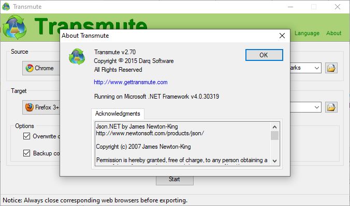
Task: Click the Firefox 3+ target browser button
Action: [41, 107]
